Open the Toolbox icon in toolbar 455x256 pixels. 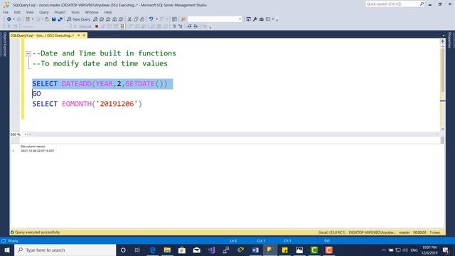262,19
